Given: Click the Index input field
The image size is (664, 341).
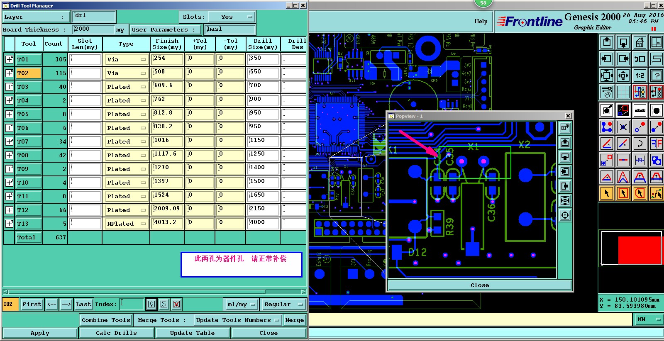Looking at the screenshot, I should [132, 304].
